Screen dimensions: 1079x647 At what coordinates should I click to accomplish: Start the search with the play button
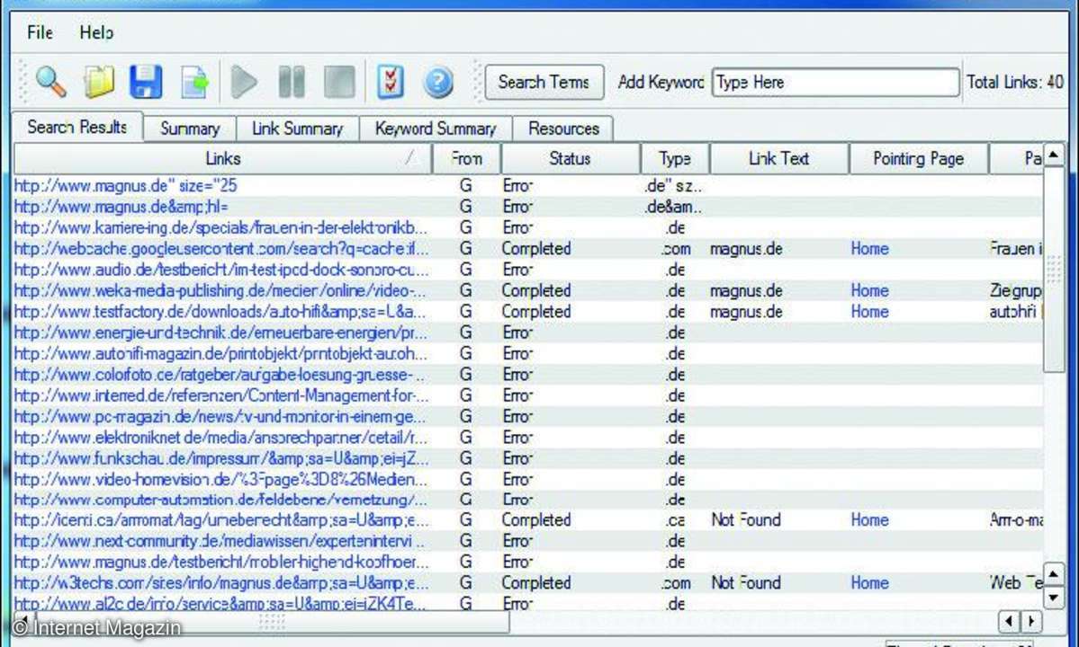(x=244, y=83)
